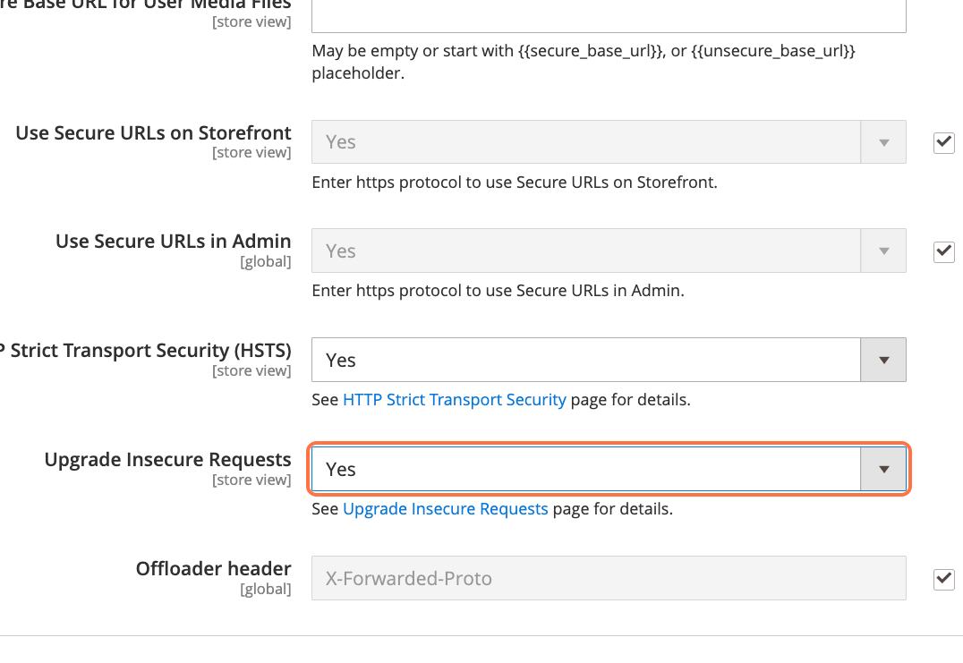The width and height of the screenshot is (963, 663).
Task: Select the highlighted Upgrade Insecure Requests Yes field
Action: (591, 468)
